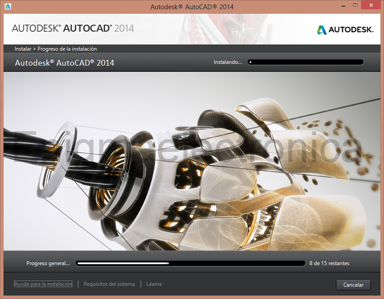384x299 pixels.
Task: Click the window title bar text
Action: 192,7
